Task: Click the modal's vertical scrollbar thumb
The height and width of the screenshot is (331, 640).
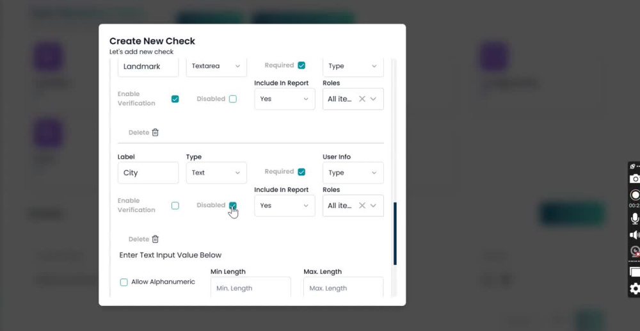Action: 395,234
